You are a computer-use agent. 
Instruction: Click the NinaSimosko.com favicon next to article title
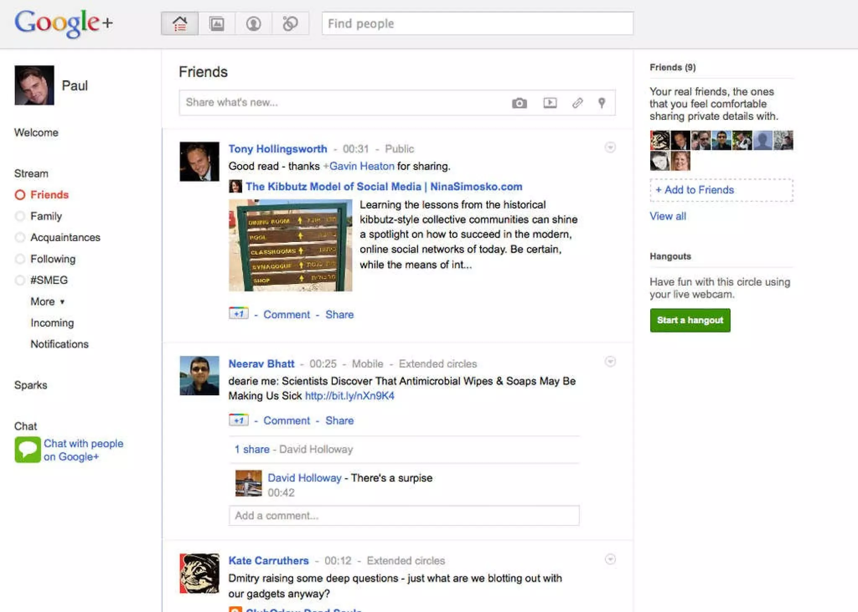pos(235,186)
